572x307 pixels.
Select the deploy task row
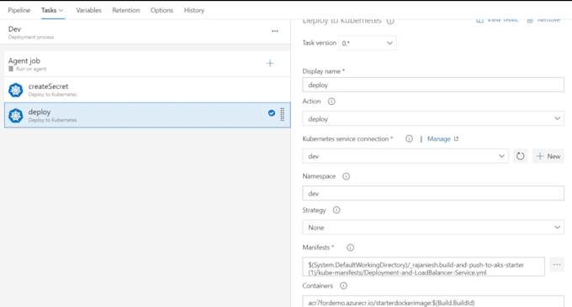(147, 115)
